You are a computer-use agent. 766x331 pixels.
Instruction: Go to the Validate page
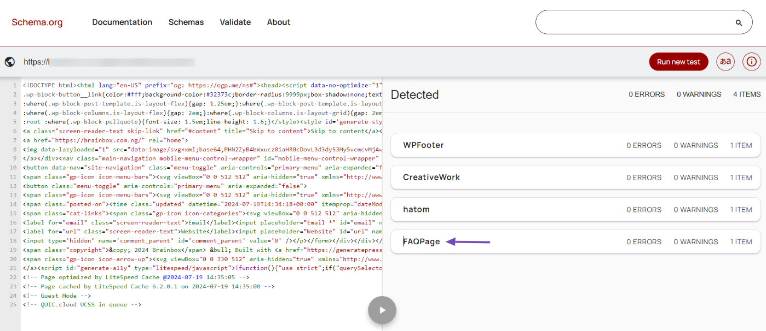(235, 22)
